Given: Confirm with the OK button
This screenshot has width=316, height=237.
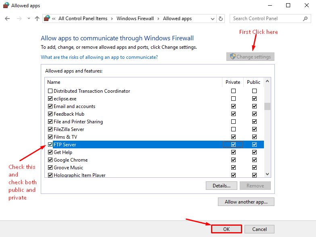Looking at the screenshot, I should pos(226,229).
